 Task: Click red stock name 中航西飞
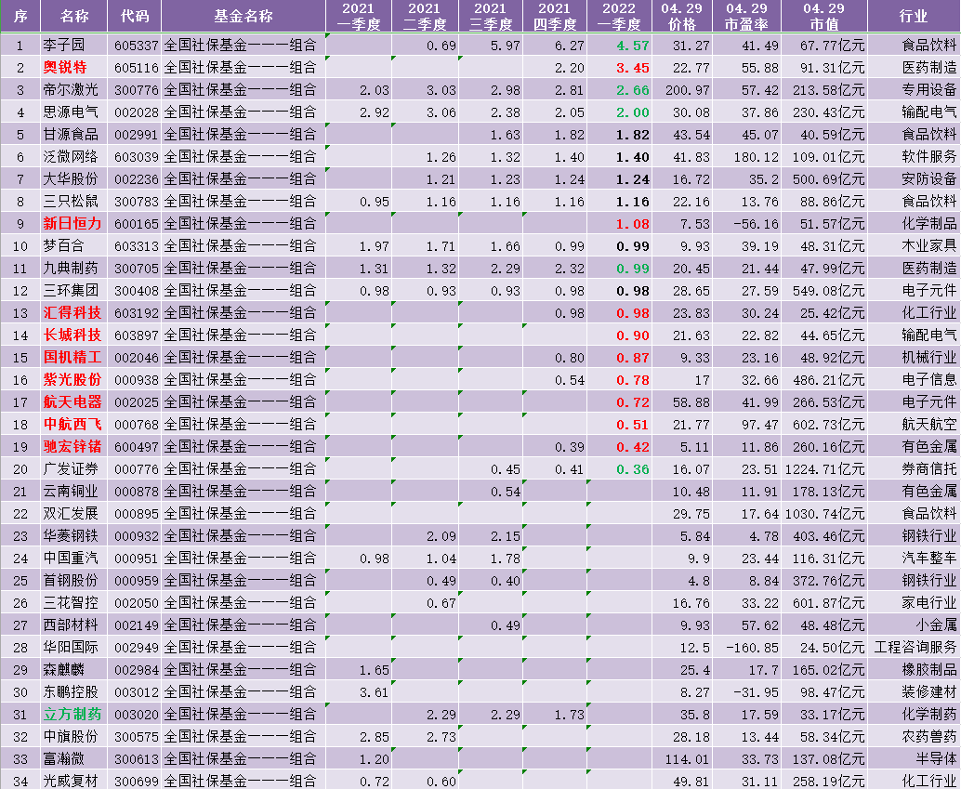pos(72,424)
